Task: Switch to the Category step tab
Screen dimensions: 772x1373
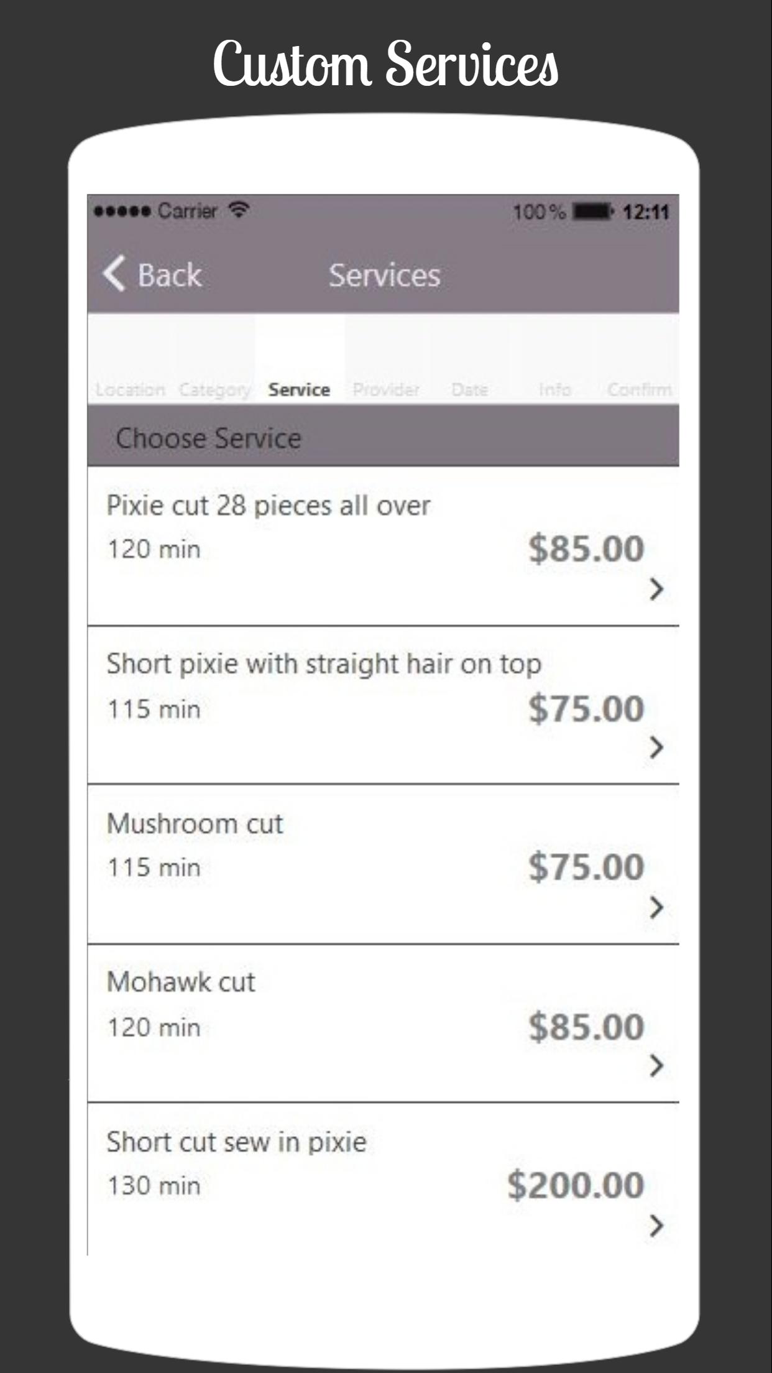Action: [214, 389]
